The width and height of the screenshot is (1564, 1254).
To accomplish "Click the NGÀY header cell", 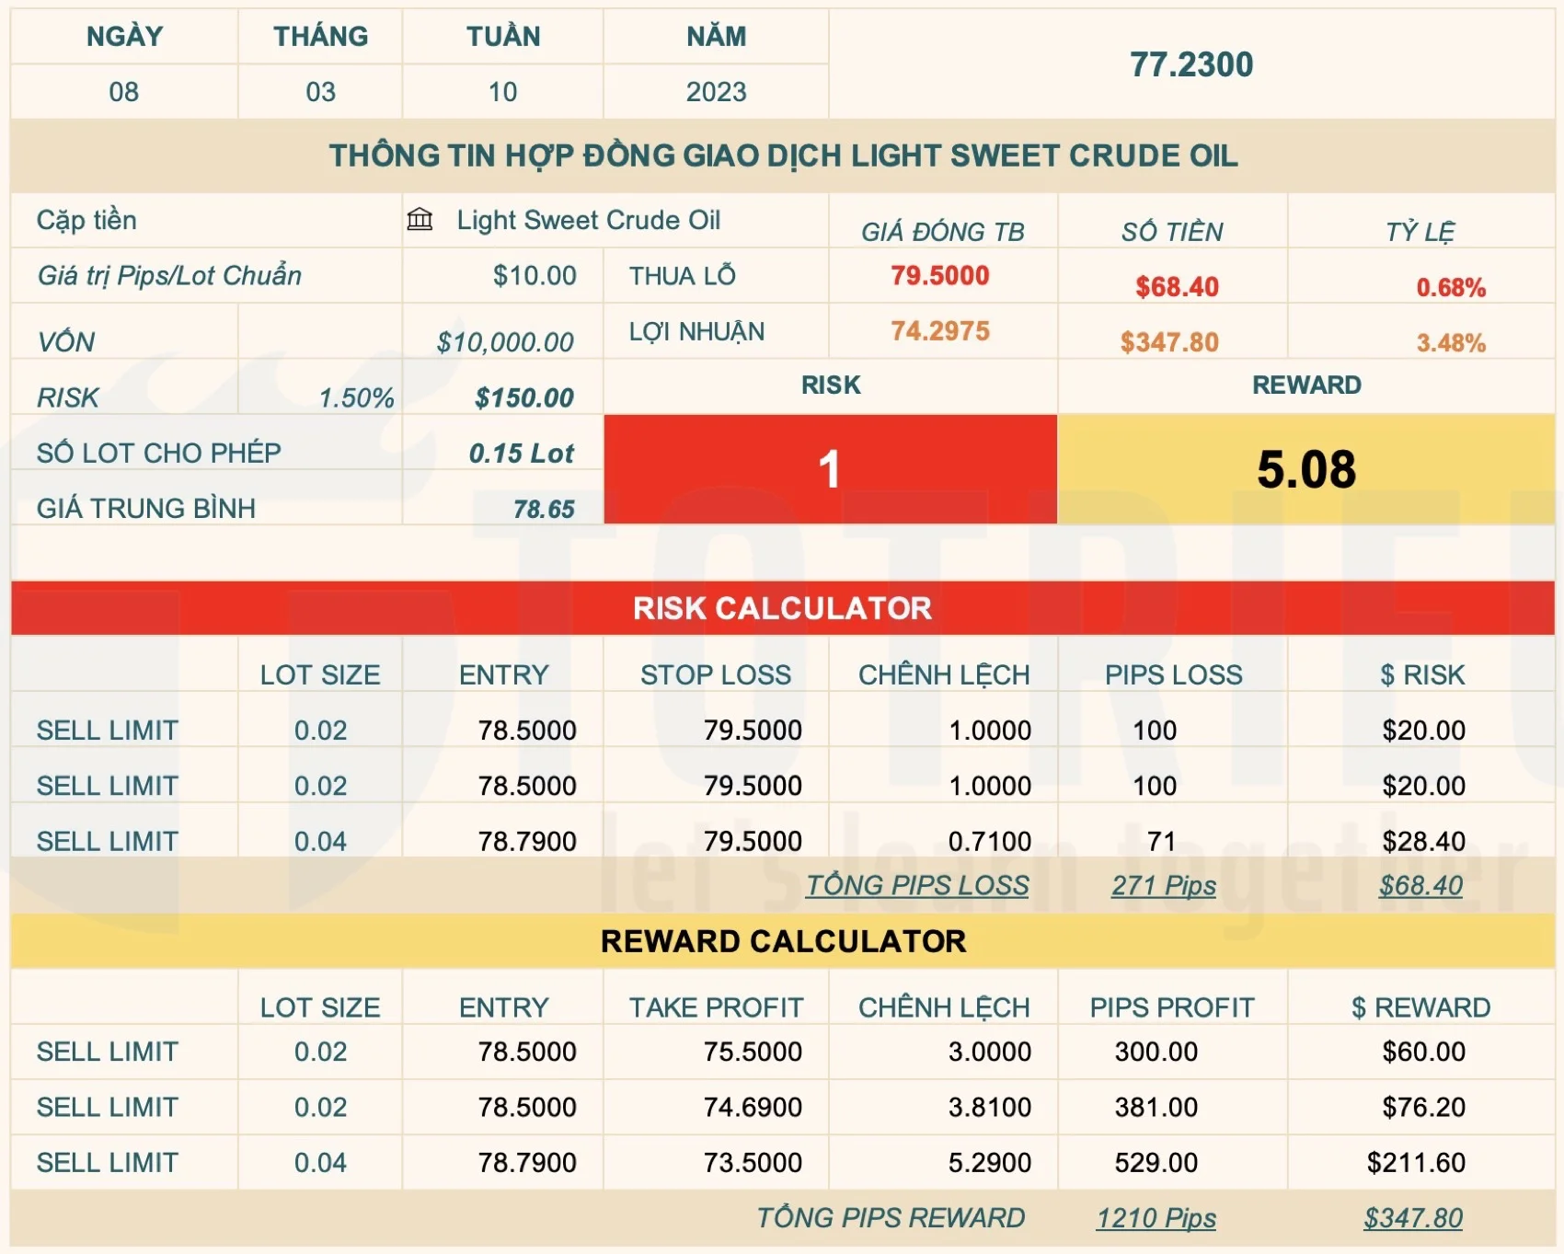I will click(x=123, y=36).
